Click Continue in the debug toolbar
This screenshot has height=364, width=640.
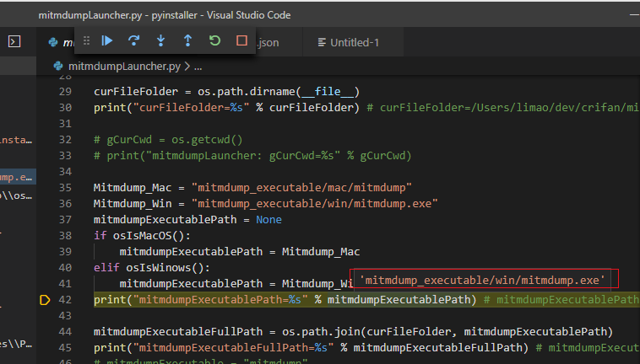(x=107, y=40)
